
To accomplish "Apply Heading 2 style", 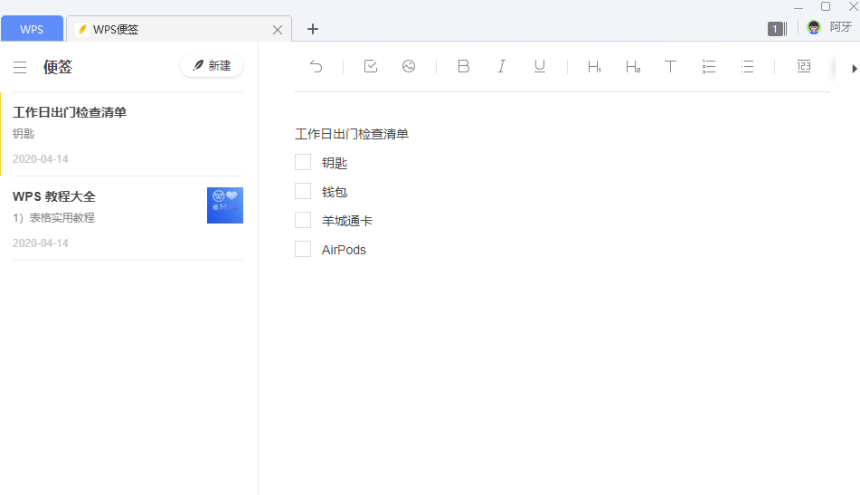I will point(632,66).
